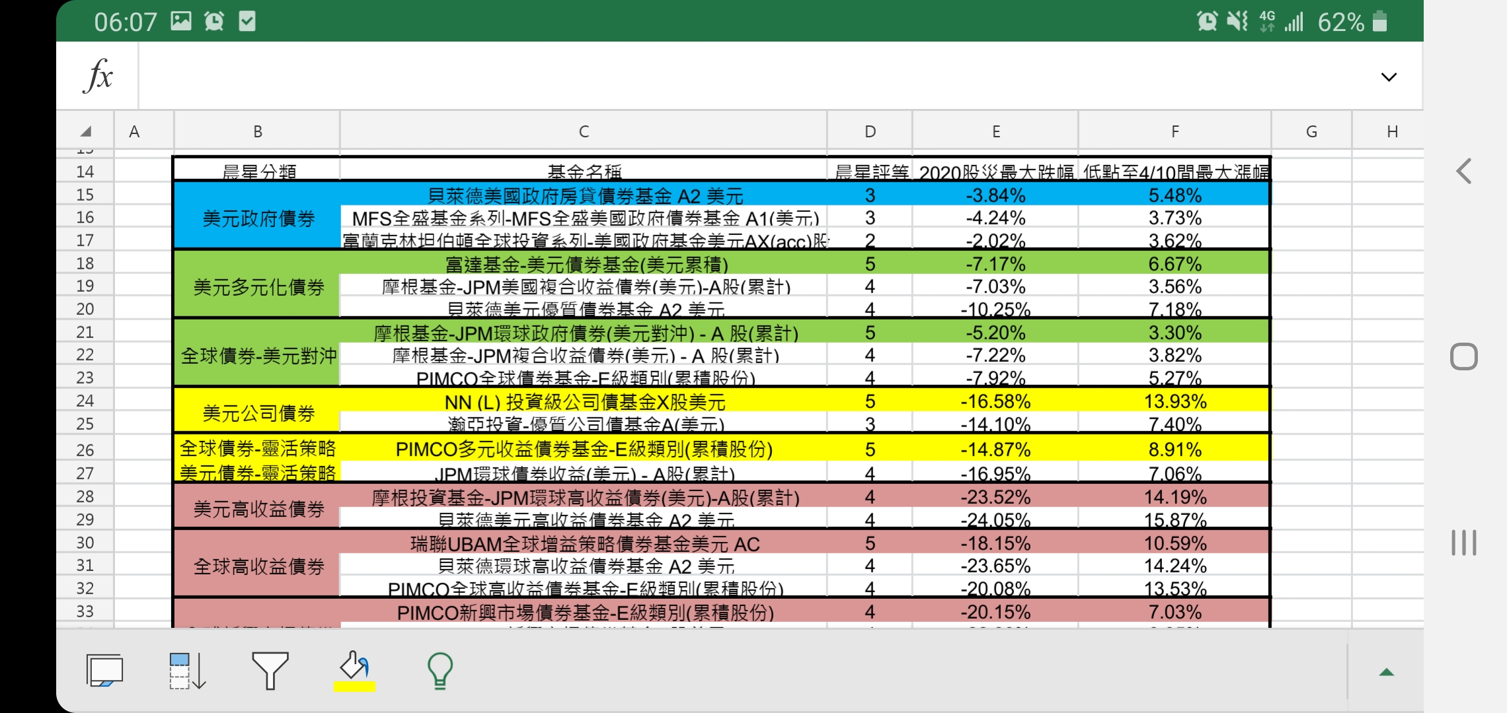Select cell containing 富達基金-美元債券基金(美元累積)
The image size is (1507, 713).
point(583,263)
